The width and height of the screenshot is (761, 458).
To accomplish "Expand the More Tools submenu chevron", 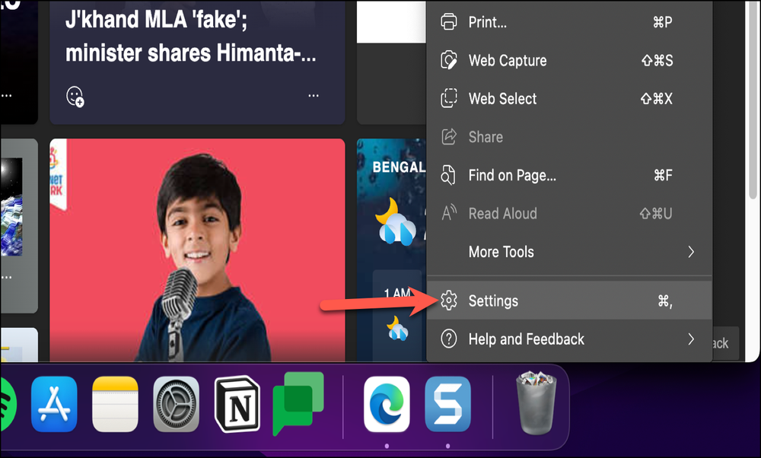I will [x=691, y=251].
